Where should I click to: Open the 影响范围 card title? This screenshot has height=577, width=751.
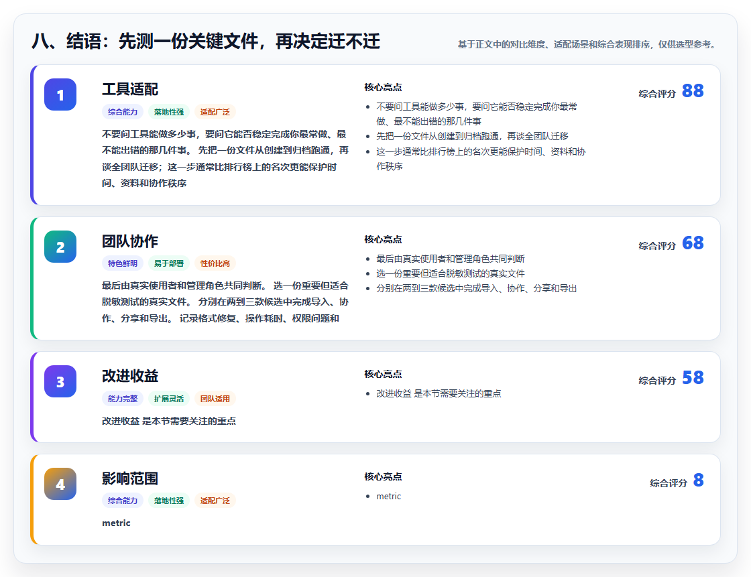click(130, 478)
